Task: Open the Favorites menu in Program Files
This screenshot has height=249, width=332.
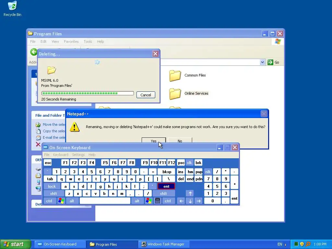Action: coord(71,41)
